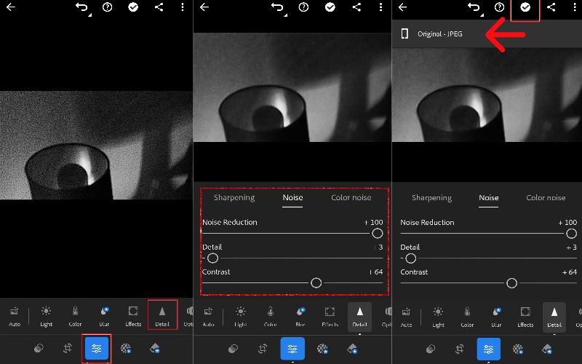Tap the question mark help icon in the second screenshot
582x364 pixels.
pos(303,7)
